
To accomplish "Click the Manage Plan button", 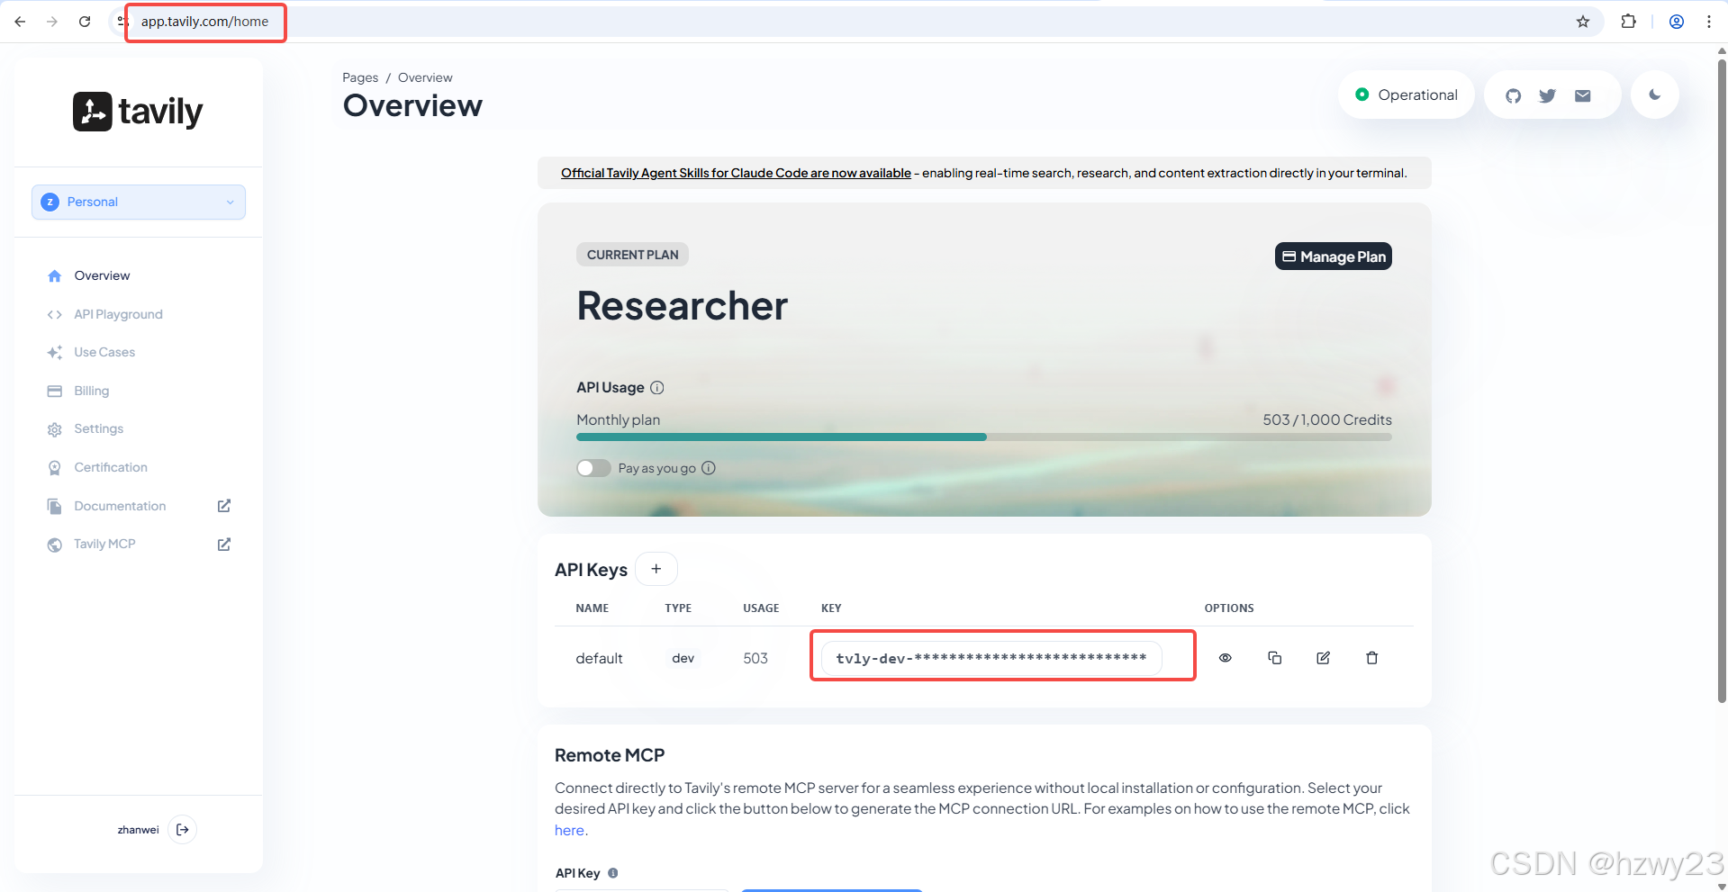I will 1334,257.
